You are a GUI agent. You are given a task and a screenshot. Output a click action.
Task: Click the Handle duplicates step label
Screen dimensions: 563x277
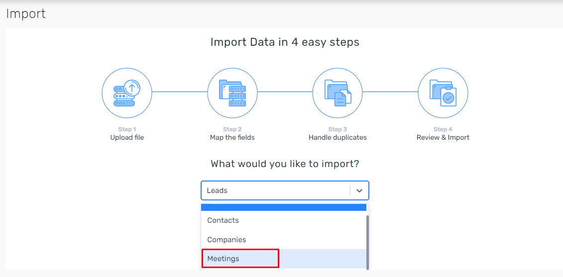tap(338, 137)
